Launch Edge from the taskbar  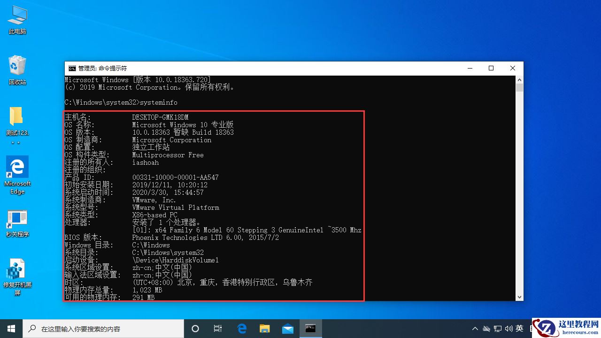[242, 329]
